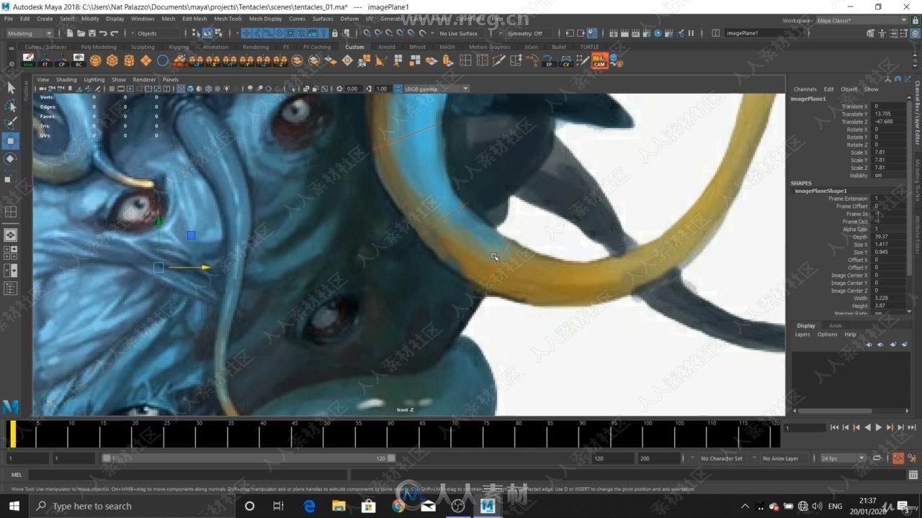Open the Channels menu in Channel Box

pyautogui.click(x=805, y=89)
